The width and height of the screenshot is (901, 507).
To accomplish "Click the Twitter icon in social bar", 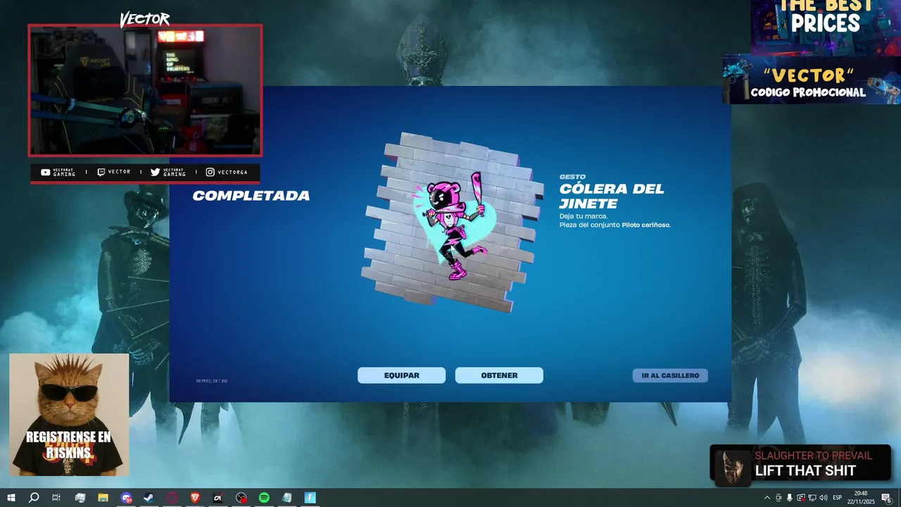I will pos(156,172).
